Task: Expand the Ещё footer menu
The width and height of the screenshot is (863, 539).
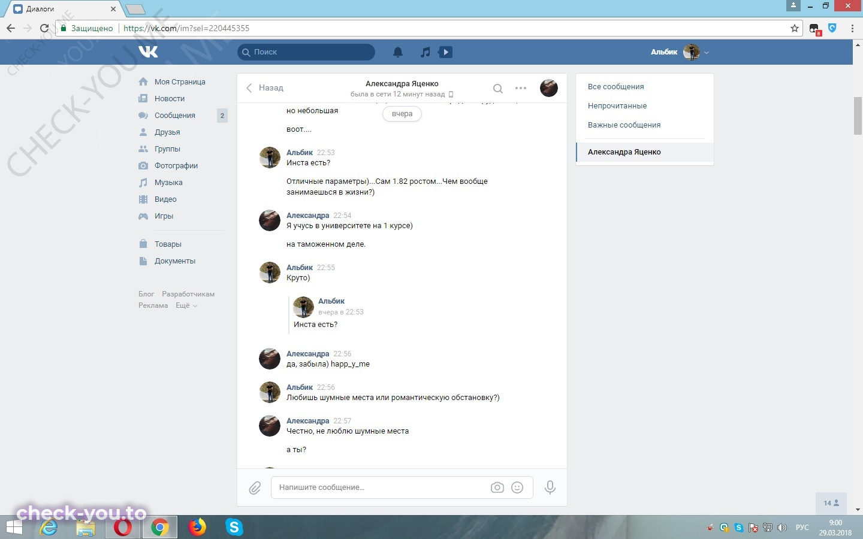Action: click(186, 305)
